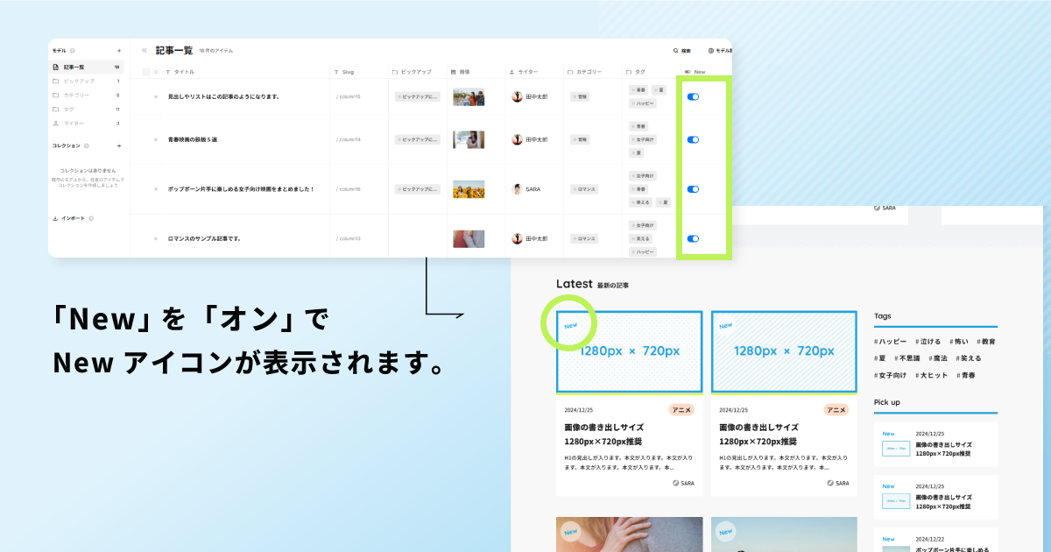Click the help icon next to モデル
The height and width of the screenshot is (552, 1051).
(x=73, y=51)
